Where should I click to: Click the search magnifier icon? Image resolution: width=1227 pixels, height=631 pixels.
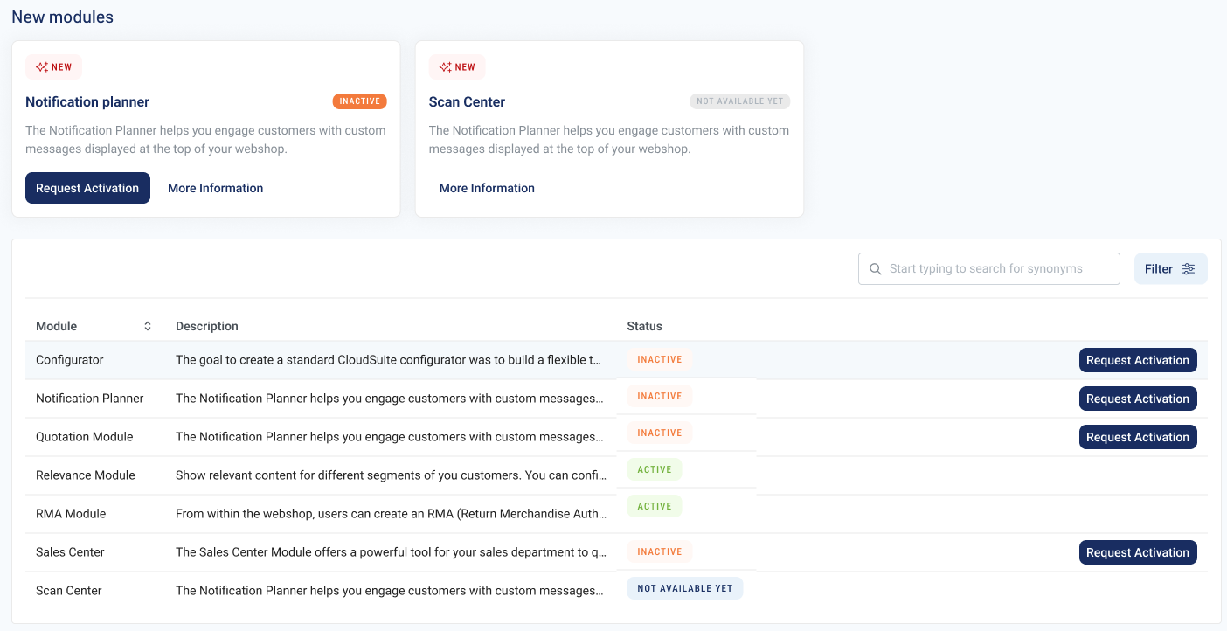click(x=876, y=269)
